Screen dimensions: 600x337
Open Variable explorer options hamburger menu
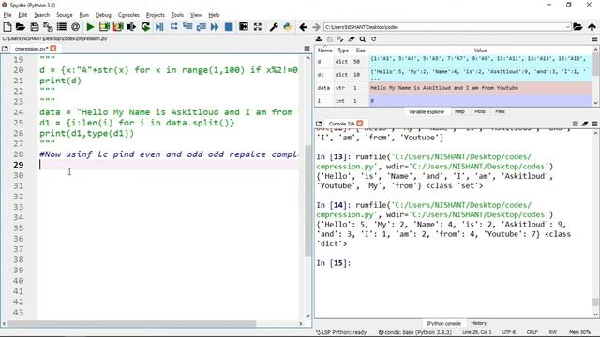(594, 39)
